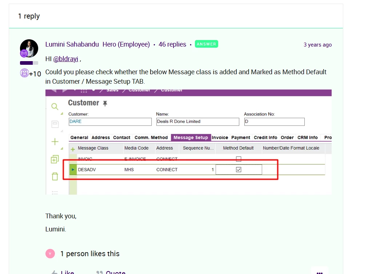
Task: Switch to the Contact tab
Action: click(x=121, y=138)
